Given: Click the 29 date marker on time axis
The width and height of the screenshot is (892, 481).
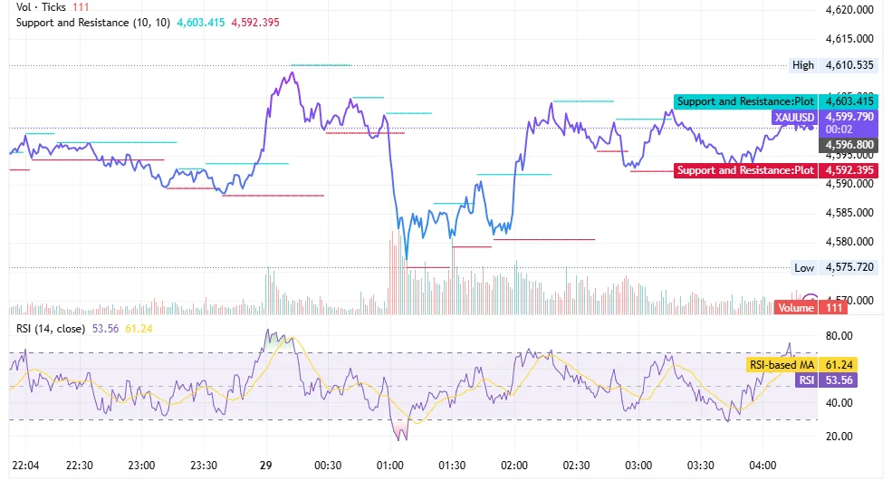Looking at the screenshot, I should tap(265, 465).
